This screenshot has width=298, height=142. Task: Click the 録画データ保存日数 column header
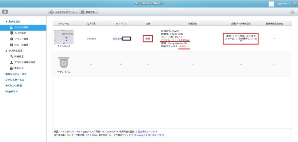pyautogui.click(x=241, y=23)
